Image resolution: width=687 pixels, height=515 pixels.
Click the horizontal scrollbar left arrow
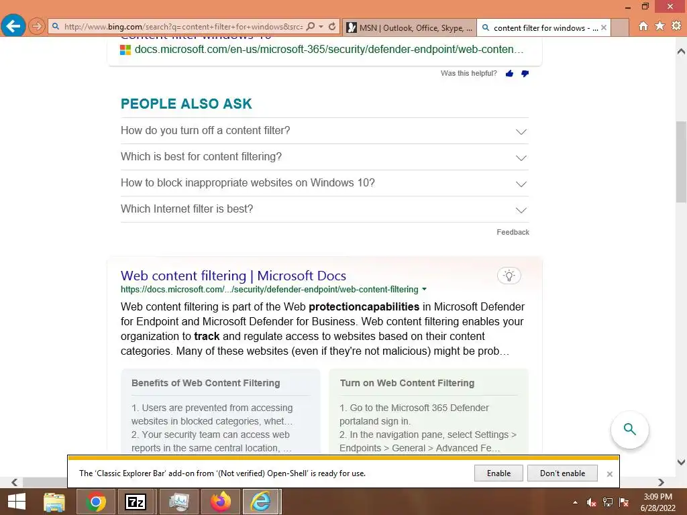coord(15,482)
